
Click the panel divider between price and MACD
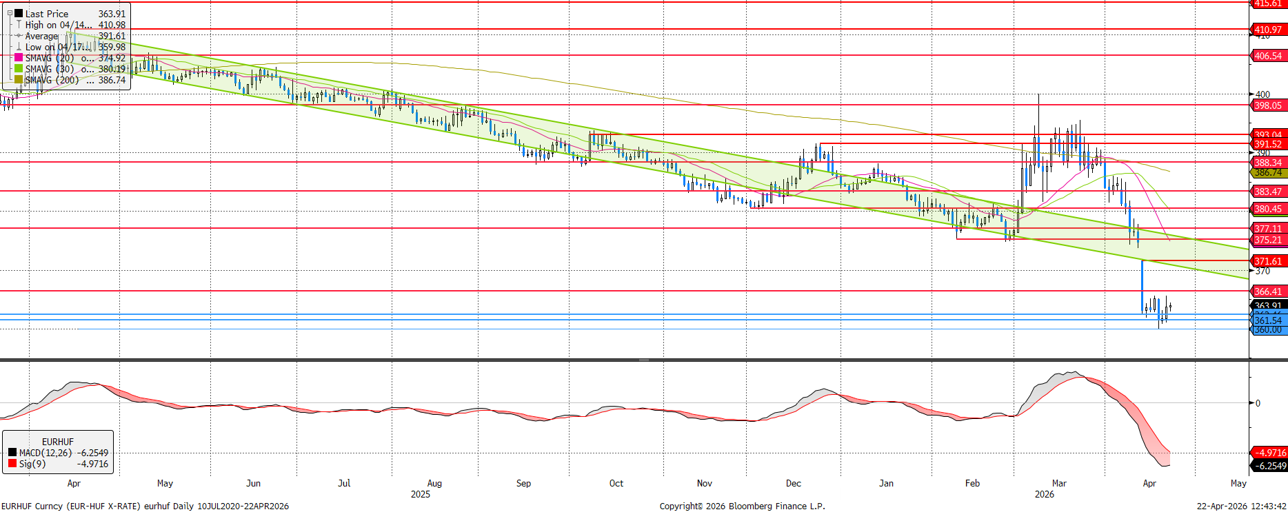click(643, 360)
